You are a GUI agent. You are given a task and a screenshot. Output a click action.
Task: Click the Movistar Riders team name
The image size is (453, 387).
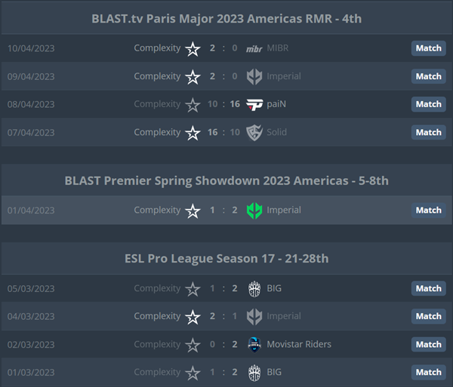click(x=299, y=344)
